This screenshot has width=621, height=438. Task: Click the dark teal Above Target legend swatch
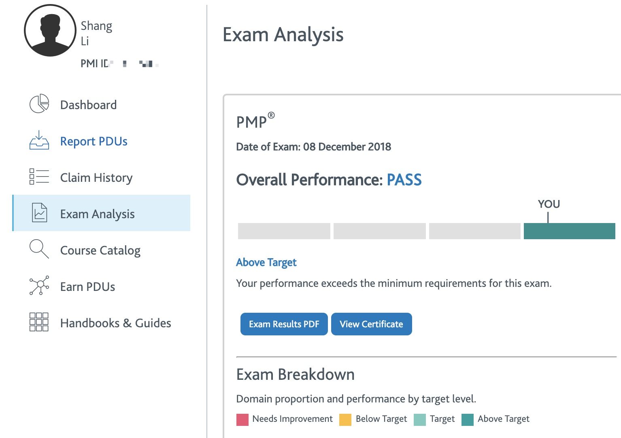coord(468,420)
